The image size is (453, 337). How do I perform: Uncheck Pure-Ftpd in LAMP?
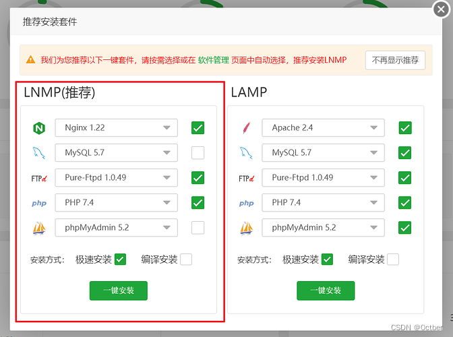[x=405, y=177]
